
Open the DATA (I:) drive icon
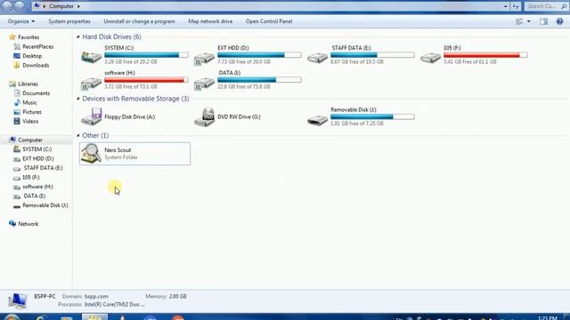(x=204, y=83)
